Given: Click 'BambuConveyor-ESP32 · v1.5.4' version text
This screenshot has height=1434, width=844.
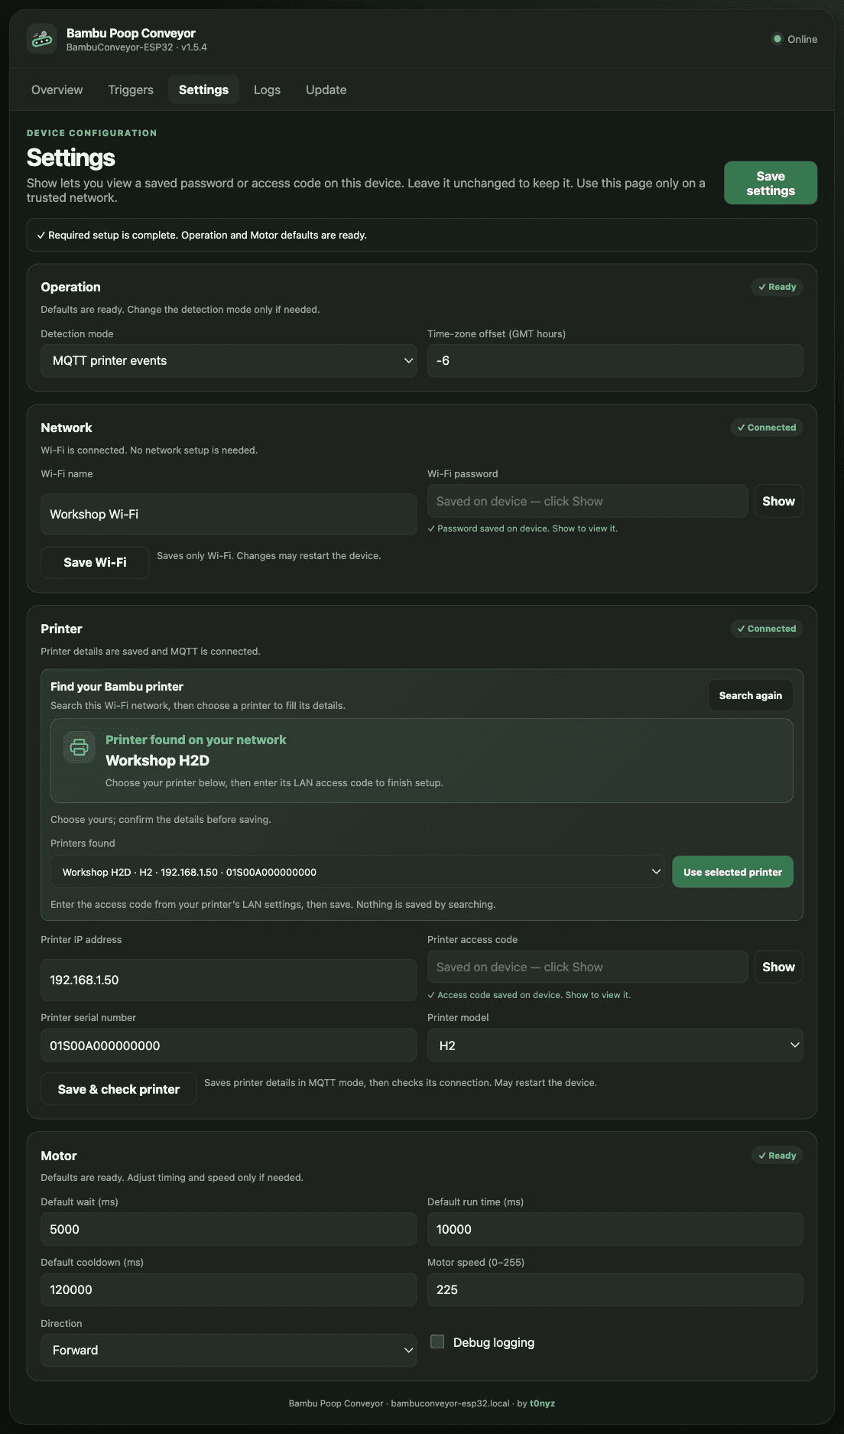Looking at the screenshot, I should pos(137,47).
